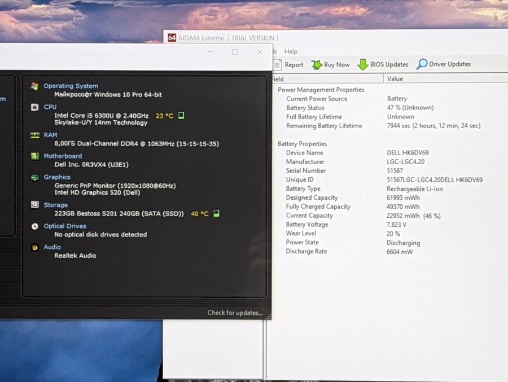Click the Storage disk icon in Speccy
The height and width of the screenshot is (382, 508).
(x=34, y=205)
